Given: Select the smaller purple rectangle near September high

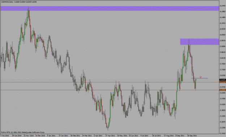Looking at the screenshot, I should 200,42.
